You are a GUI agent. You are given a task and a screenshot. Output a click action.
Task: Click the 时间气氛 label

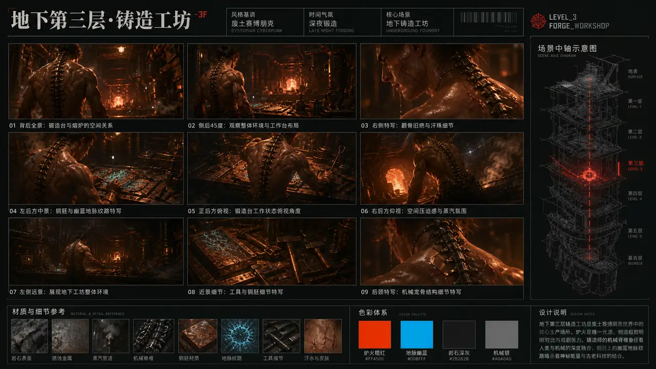321,15
